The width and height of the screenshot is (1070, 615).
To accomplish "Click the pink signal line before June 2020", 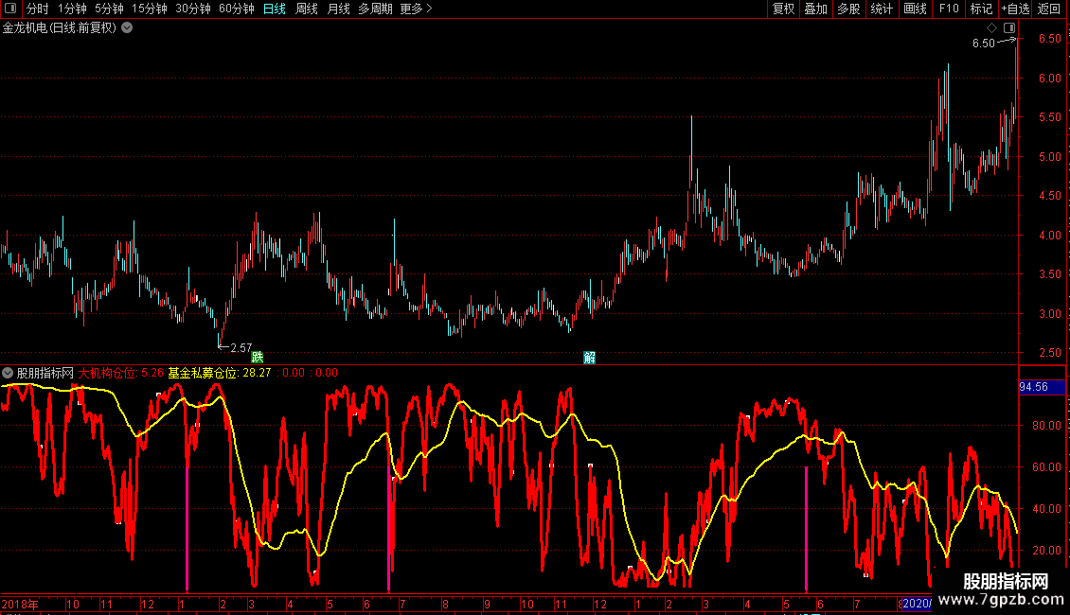I will click(807, 528).
